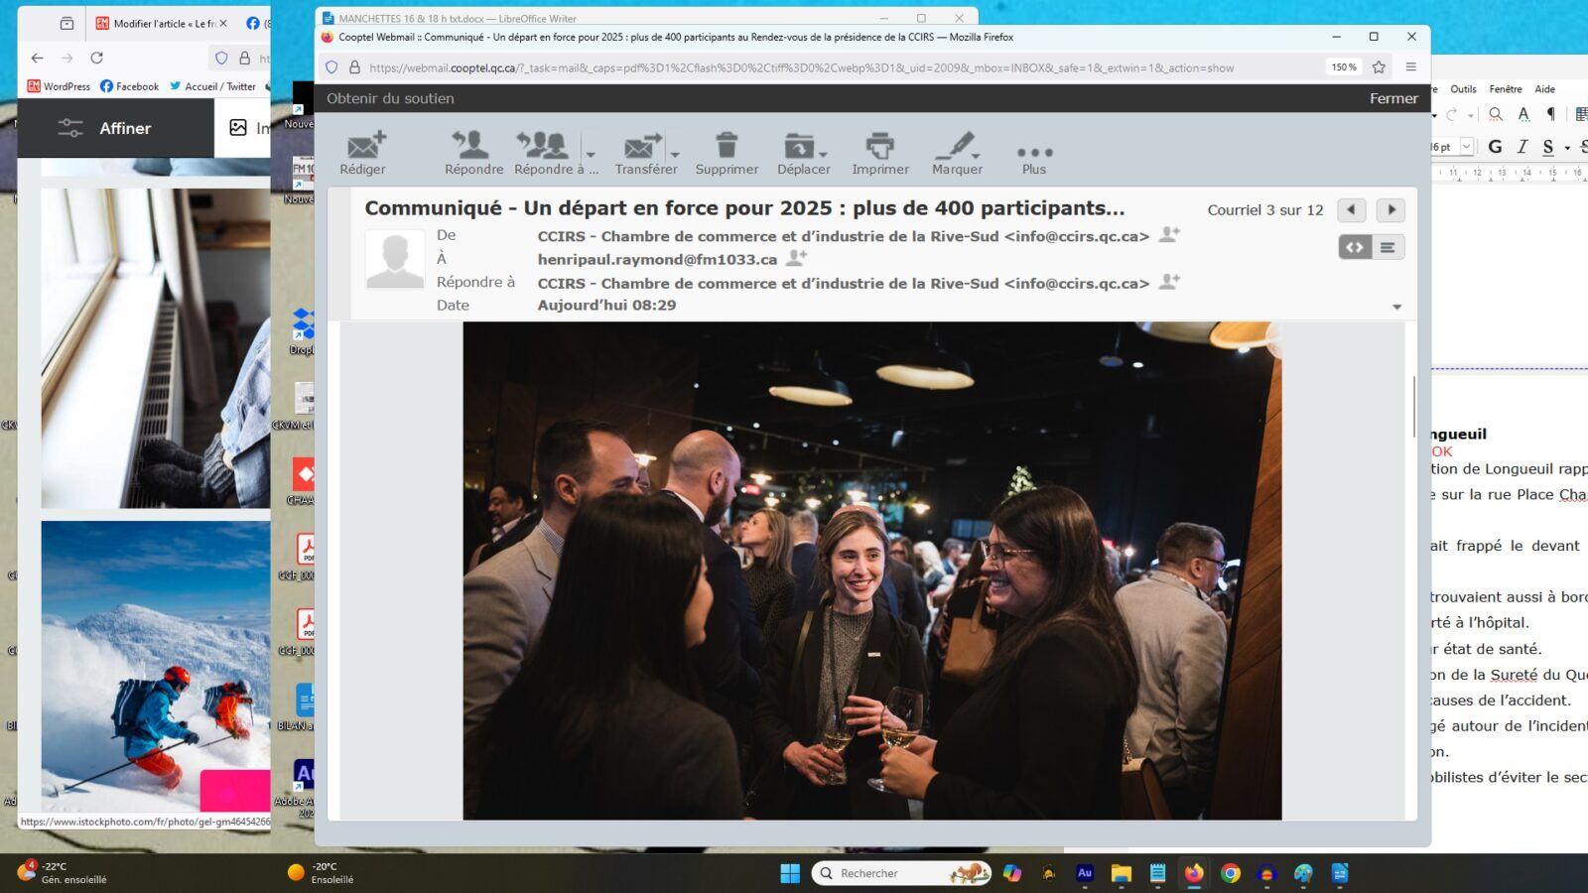This screenshot has width=1588, height=893.
Task: Add the CCIRS sender to contacts
Action: (x=1170, y=235)
